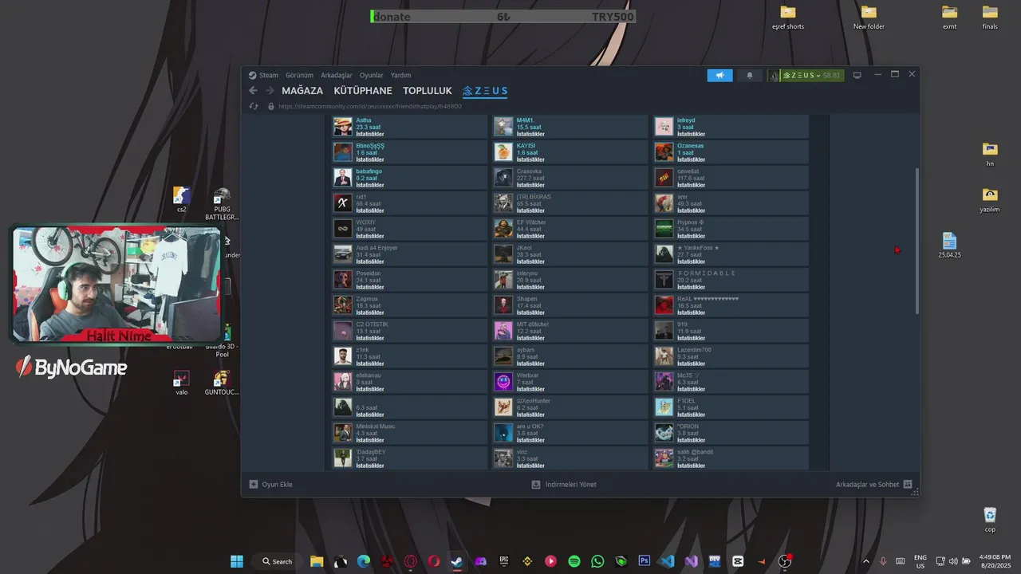The width and height of the screenshot is (1021, 574).
Task: Open friend name EF Witcher
Action: coord(531,222)
